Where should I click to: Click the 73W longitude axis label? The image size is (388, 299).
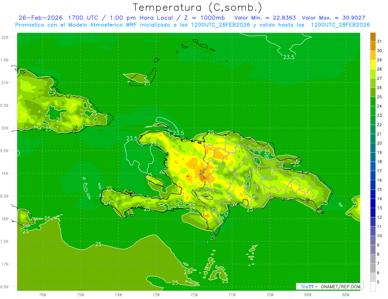[156, 294]
